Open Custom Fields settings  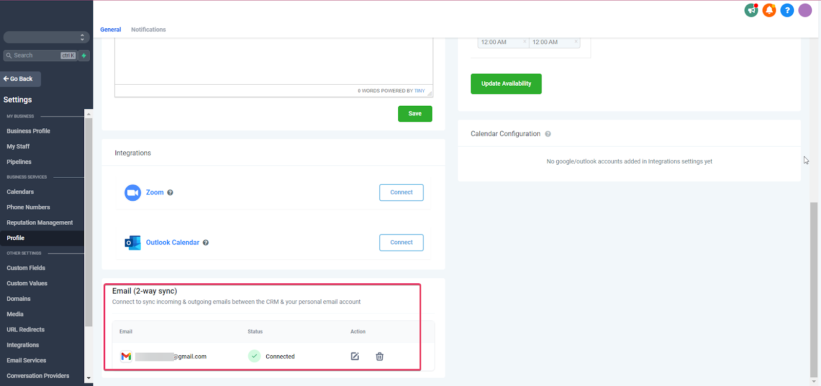click(x=26, y=268)
